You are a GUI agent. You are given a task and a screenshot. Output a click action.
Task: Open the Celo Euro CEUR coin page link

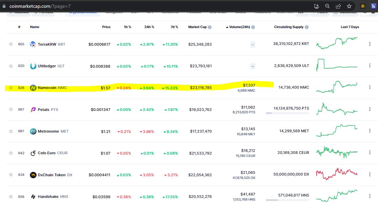click(53, 153)
